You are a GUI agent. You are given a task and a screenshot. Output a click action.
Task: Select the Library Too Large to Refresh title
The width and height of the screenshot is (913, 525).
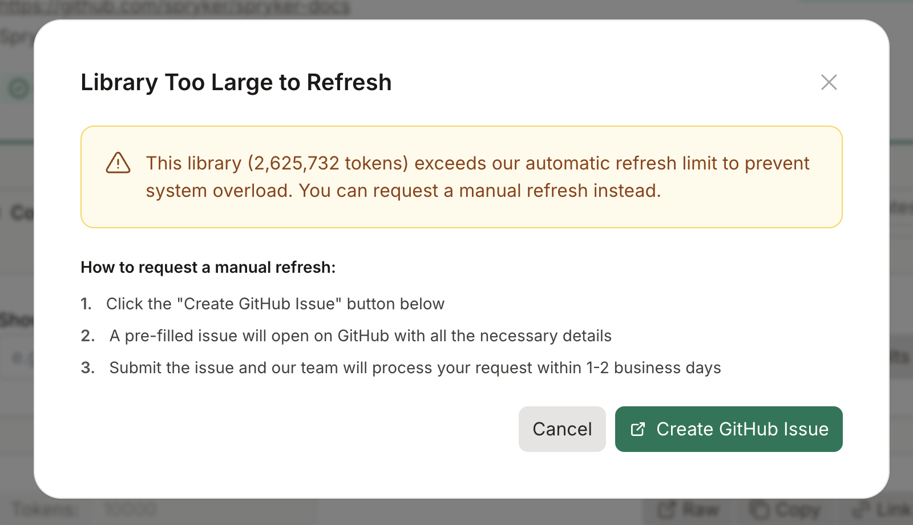click(236, 82)
